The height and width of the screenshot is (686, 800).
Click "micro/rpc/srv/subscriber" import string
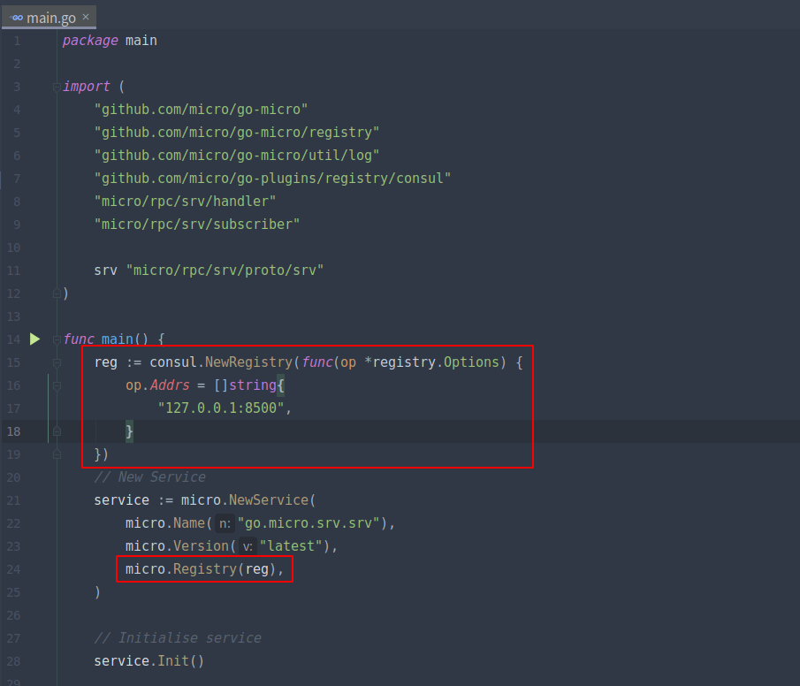(197, 224)
